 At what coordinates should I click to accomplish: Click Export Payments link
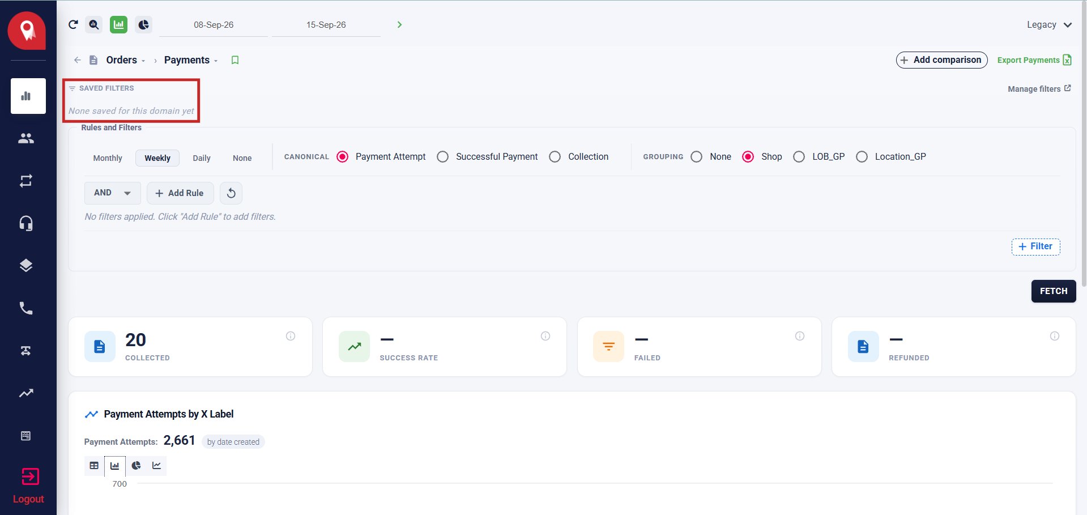[1034, 60]
